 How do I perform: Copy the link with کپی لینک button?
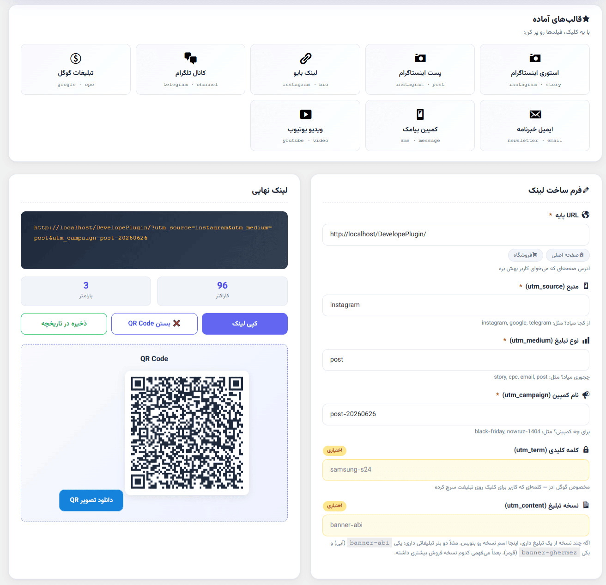(245, 324)
